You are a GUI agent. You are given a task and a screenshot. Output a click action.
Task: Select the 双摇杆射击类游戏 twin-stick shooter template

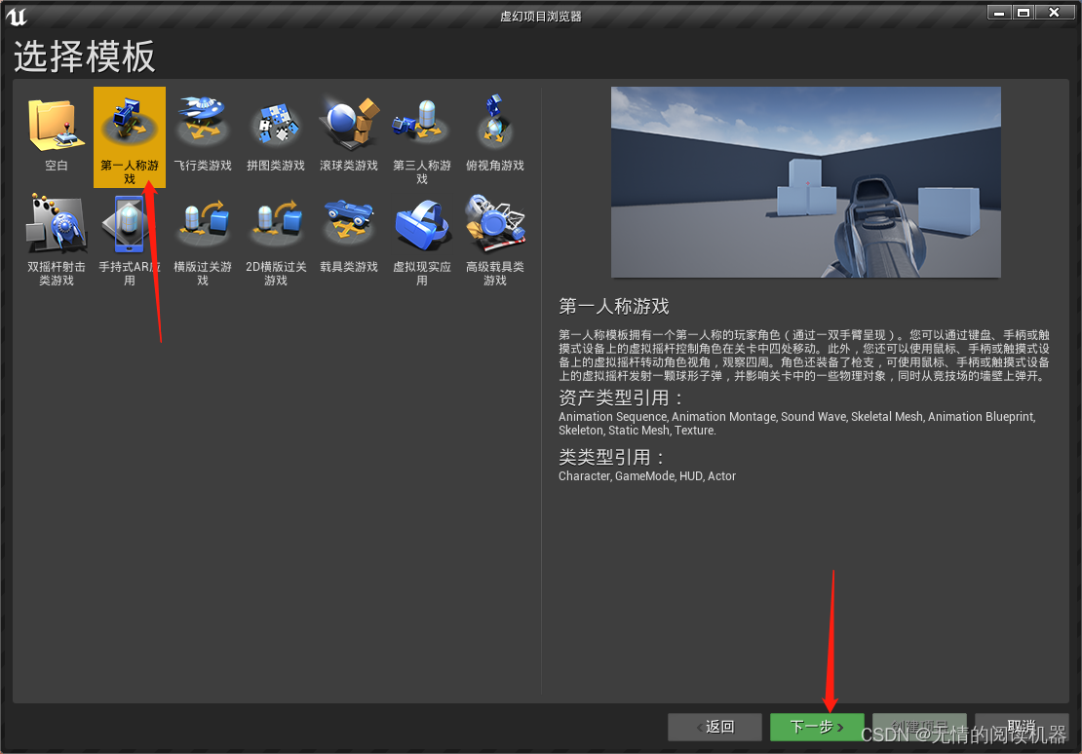[x=57, y=239]
